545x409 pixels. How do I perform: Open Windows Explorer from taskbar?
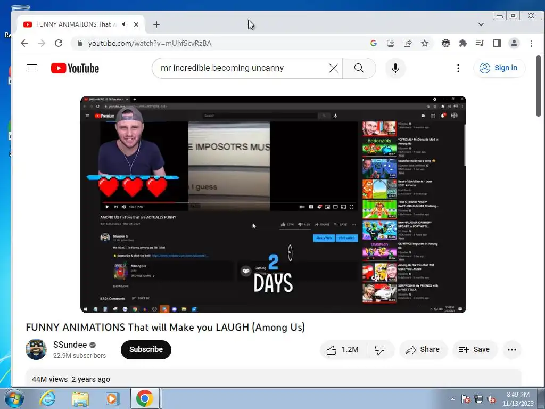80,398
